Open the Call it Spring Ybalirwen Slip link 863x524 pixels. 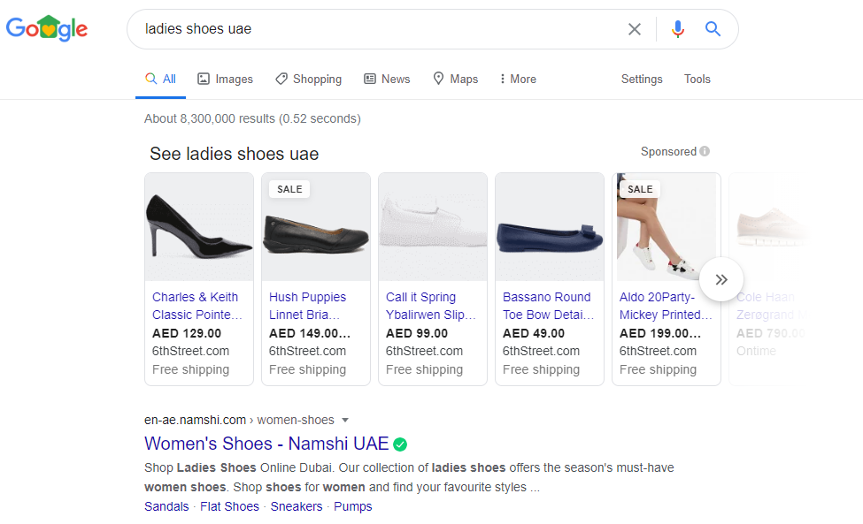pyautogui.click(x=430, y=306)
